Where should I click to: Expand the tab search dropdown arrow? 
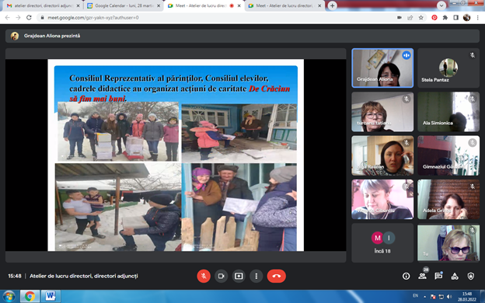click(441, 5)
